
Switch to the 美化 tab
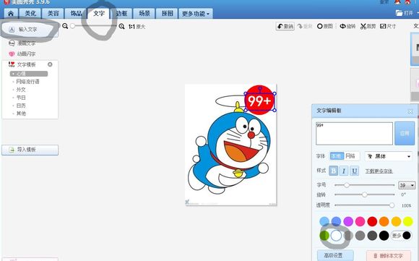tap(30, 13)
